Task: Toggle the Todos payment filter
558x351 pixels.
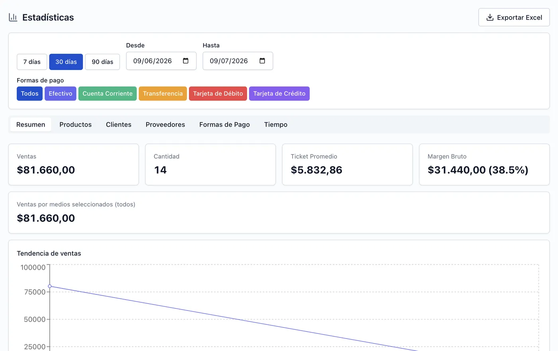Action: click(29, 94)
